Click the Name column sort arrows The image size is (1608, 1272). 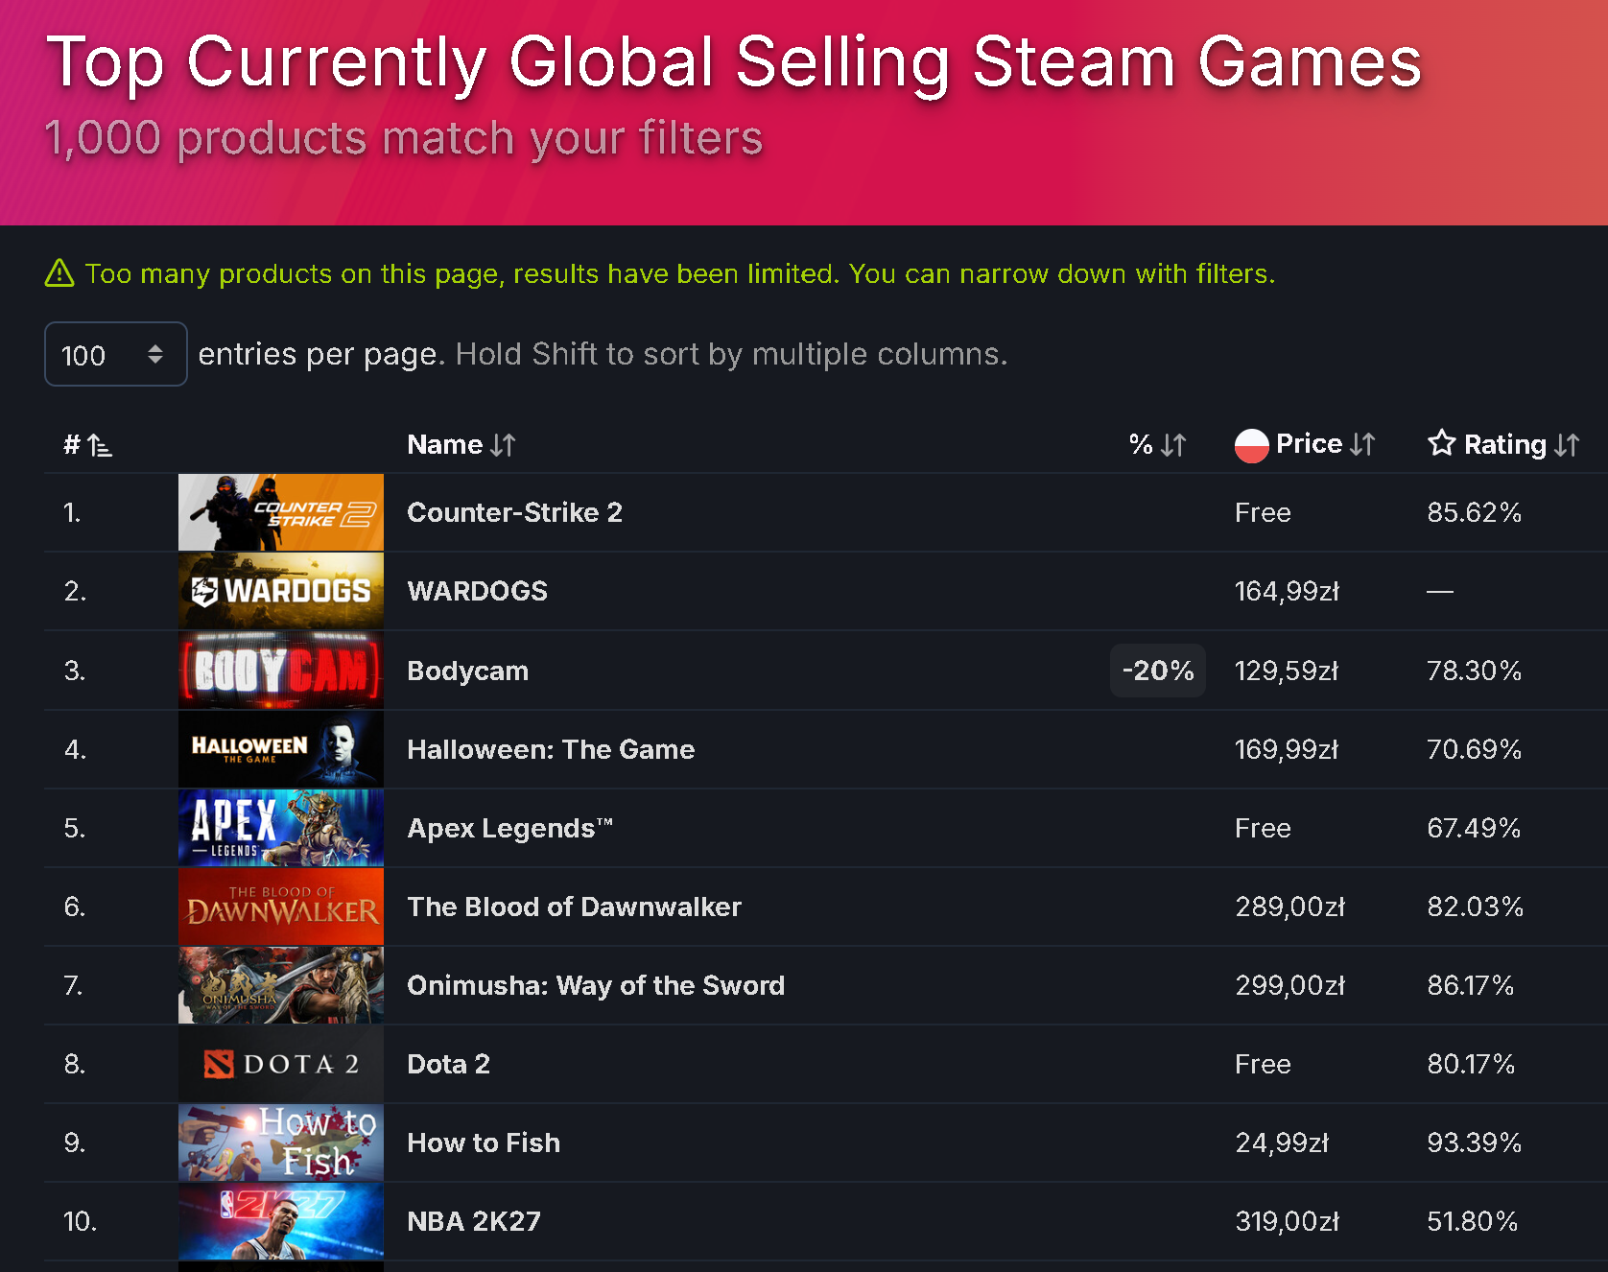[x=503, y=445]
